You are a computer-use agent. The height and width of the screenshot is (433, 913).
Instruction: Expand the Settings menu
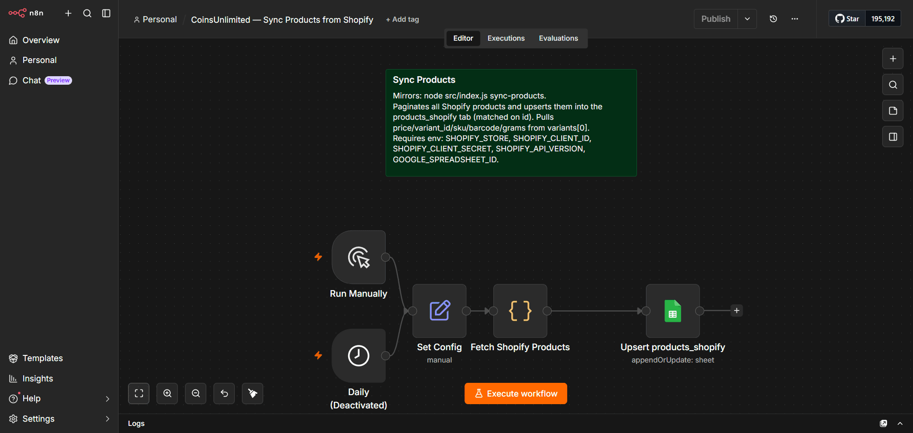coord(59,419)
